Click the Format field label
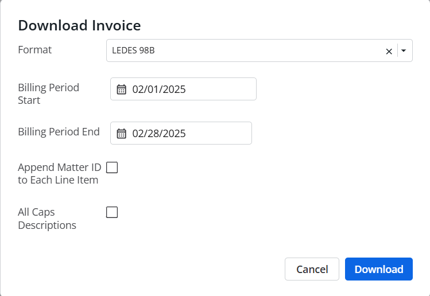 click(35, 50)
